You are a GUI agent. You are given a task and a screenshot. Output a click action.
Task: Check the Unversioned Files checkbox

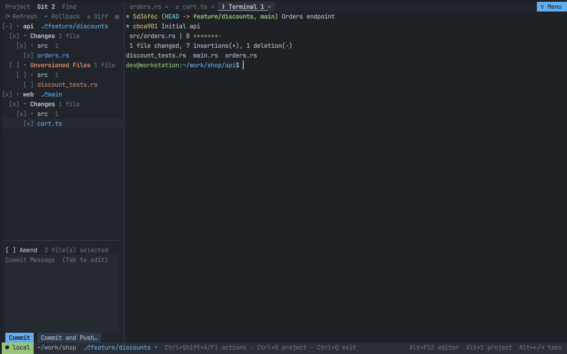pos(14,65)
